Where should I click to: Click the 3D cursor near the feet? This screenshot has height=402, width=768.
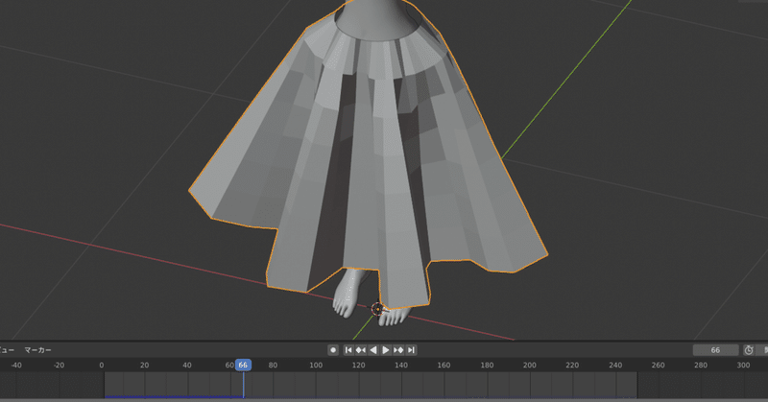point(376,309)
